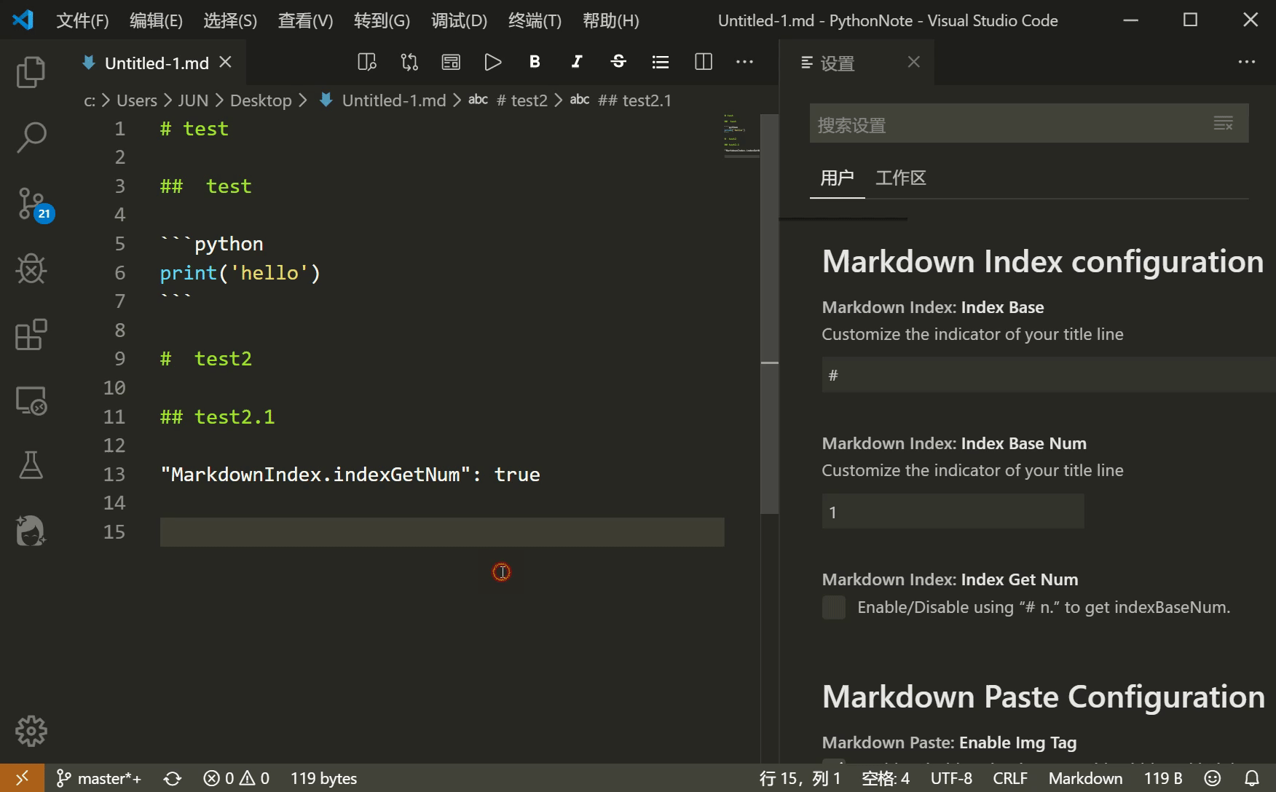Open Source Control with 21 changes
Screen dimensions: 1276x792
[x=32, y=203]
